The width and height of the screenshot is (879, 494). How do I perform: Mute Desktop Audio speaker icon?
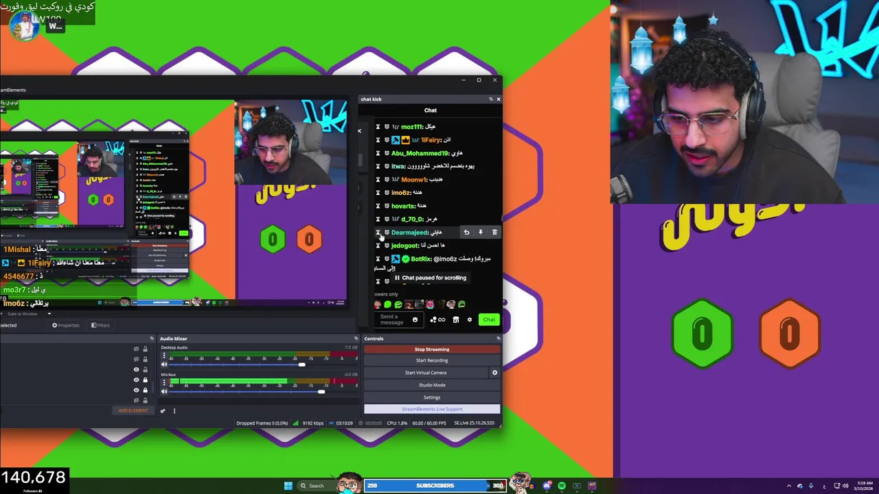(x=164, y=364)
